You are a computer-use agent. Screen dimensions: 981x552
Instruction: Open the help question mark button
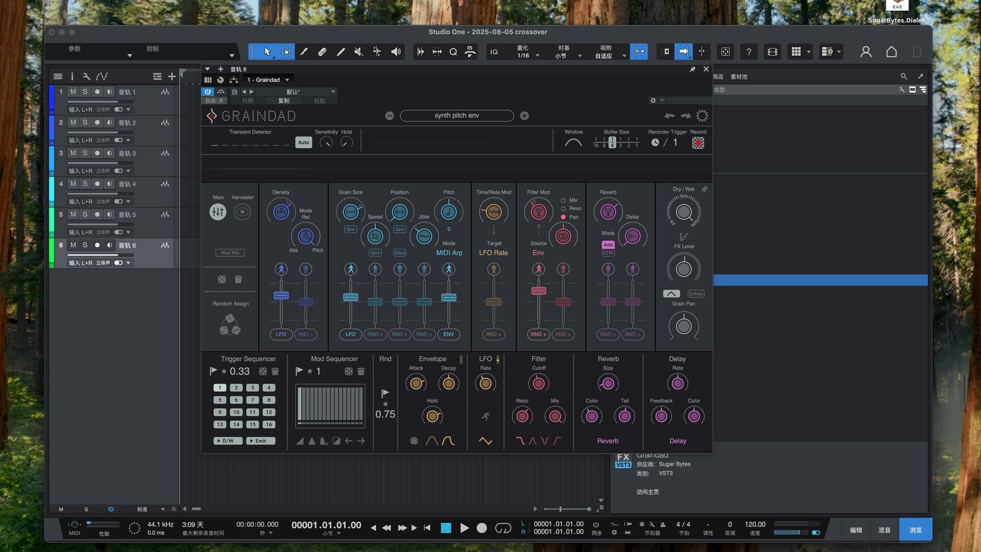coord(749,52)
